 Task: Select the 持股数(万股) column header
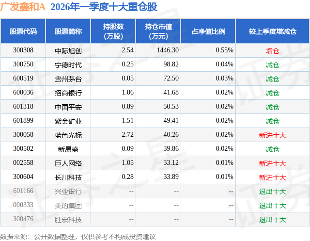(113, 31)
